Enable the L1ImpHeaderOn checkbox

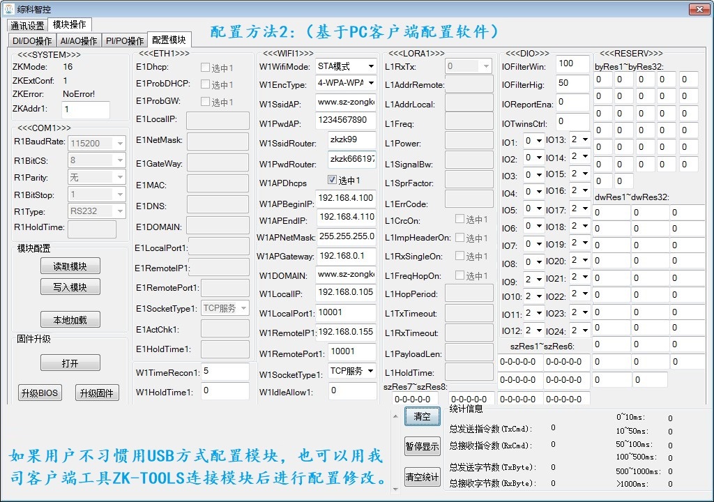(x=460, y=238)
